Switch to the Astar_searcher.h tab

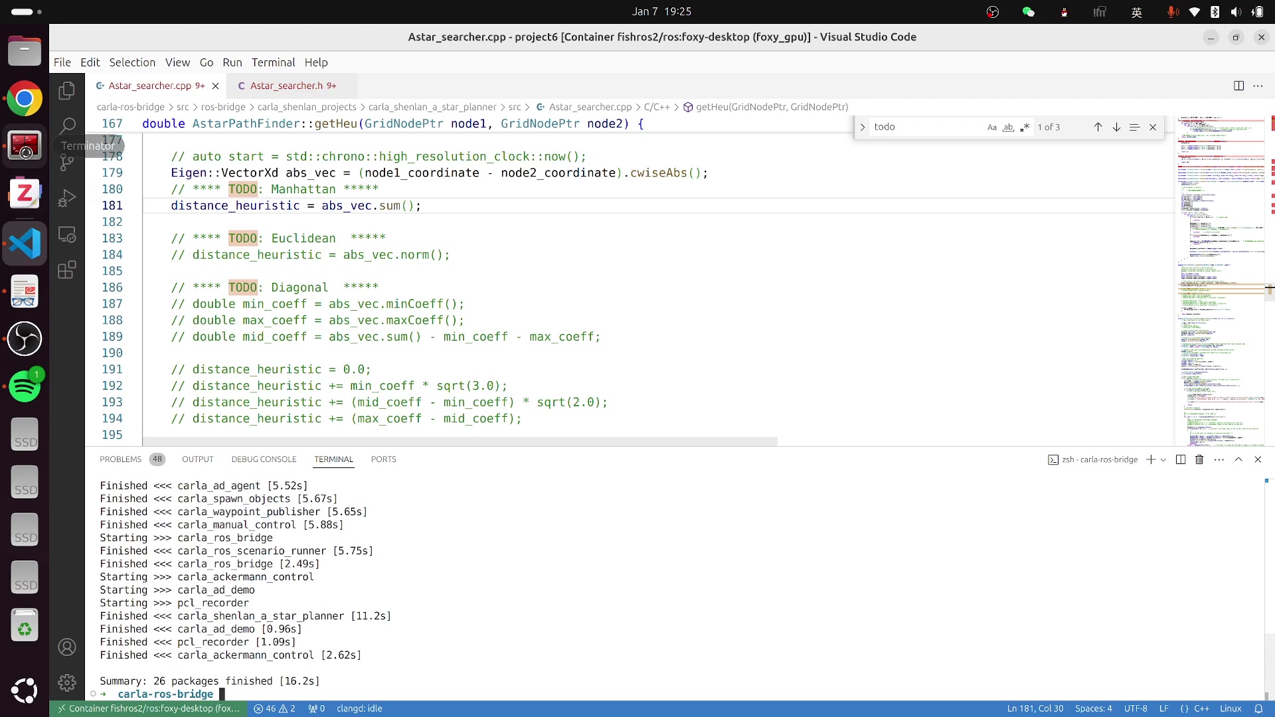pyautogui.click(x=286, y=86)
